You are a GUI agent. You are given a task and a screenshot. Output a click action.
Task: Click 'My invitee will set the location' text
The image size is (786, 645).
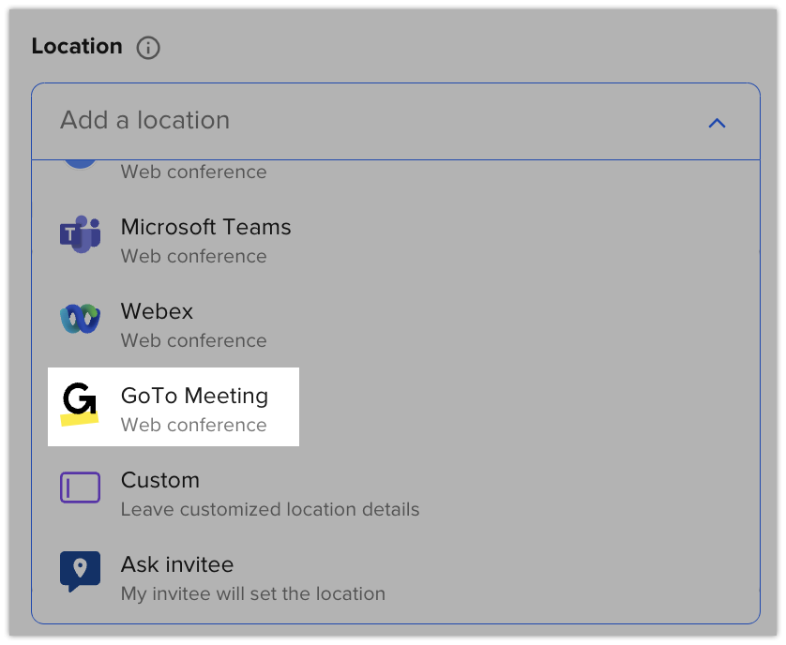pos(253,593)
